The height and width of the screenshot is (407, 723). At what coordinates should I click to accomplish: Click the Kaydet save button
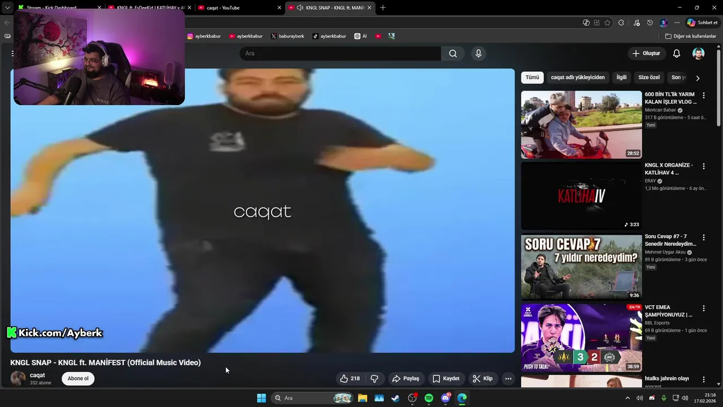coord(446,379)
